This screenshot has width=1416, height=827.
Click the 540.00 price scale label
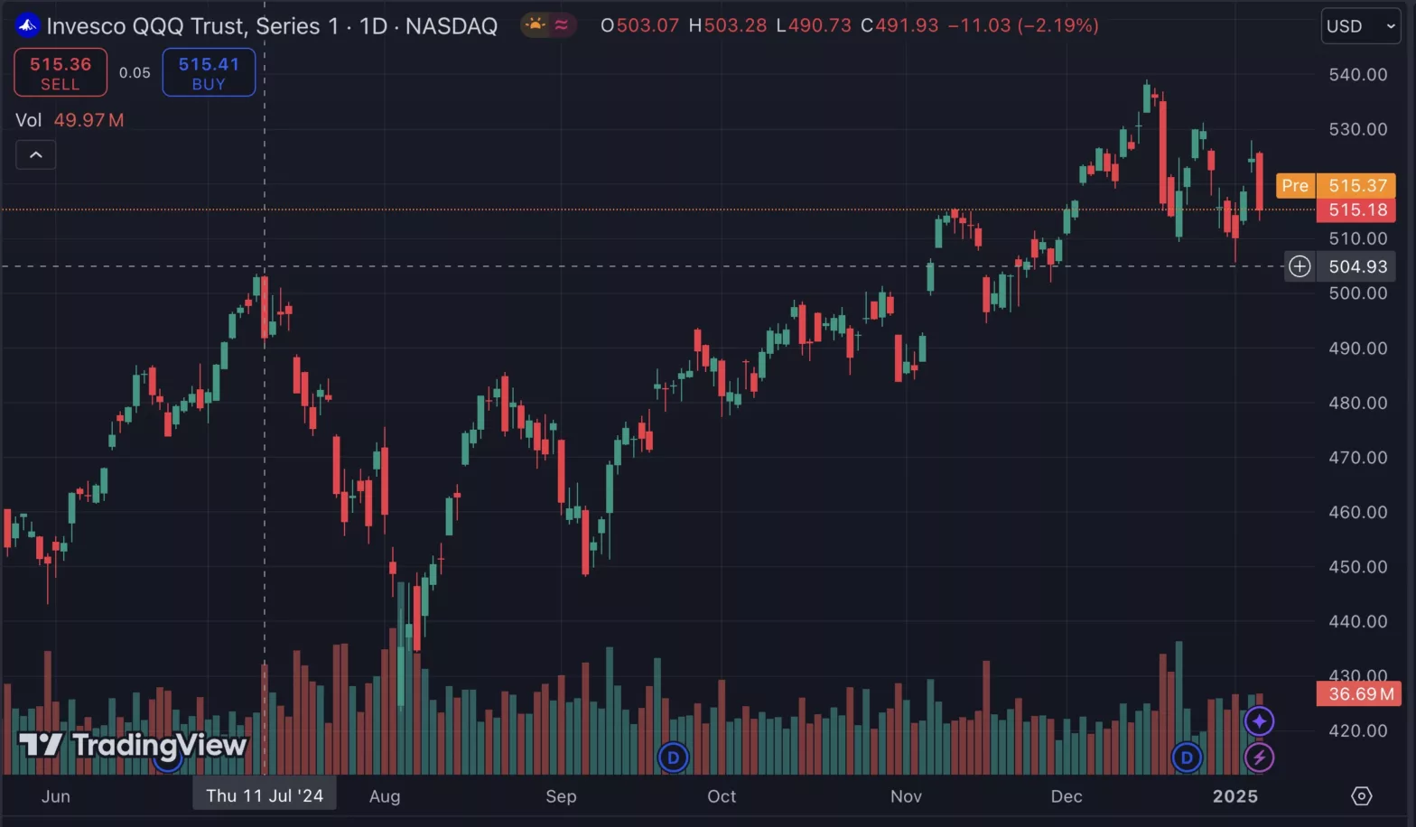pyautogui.click(x=1357, y=75)
